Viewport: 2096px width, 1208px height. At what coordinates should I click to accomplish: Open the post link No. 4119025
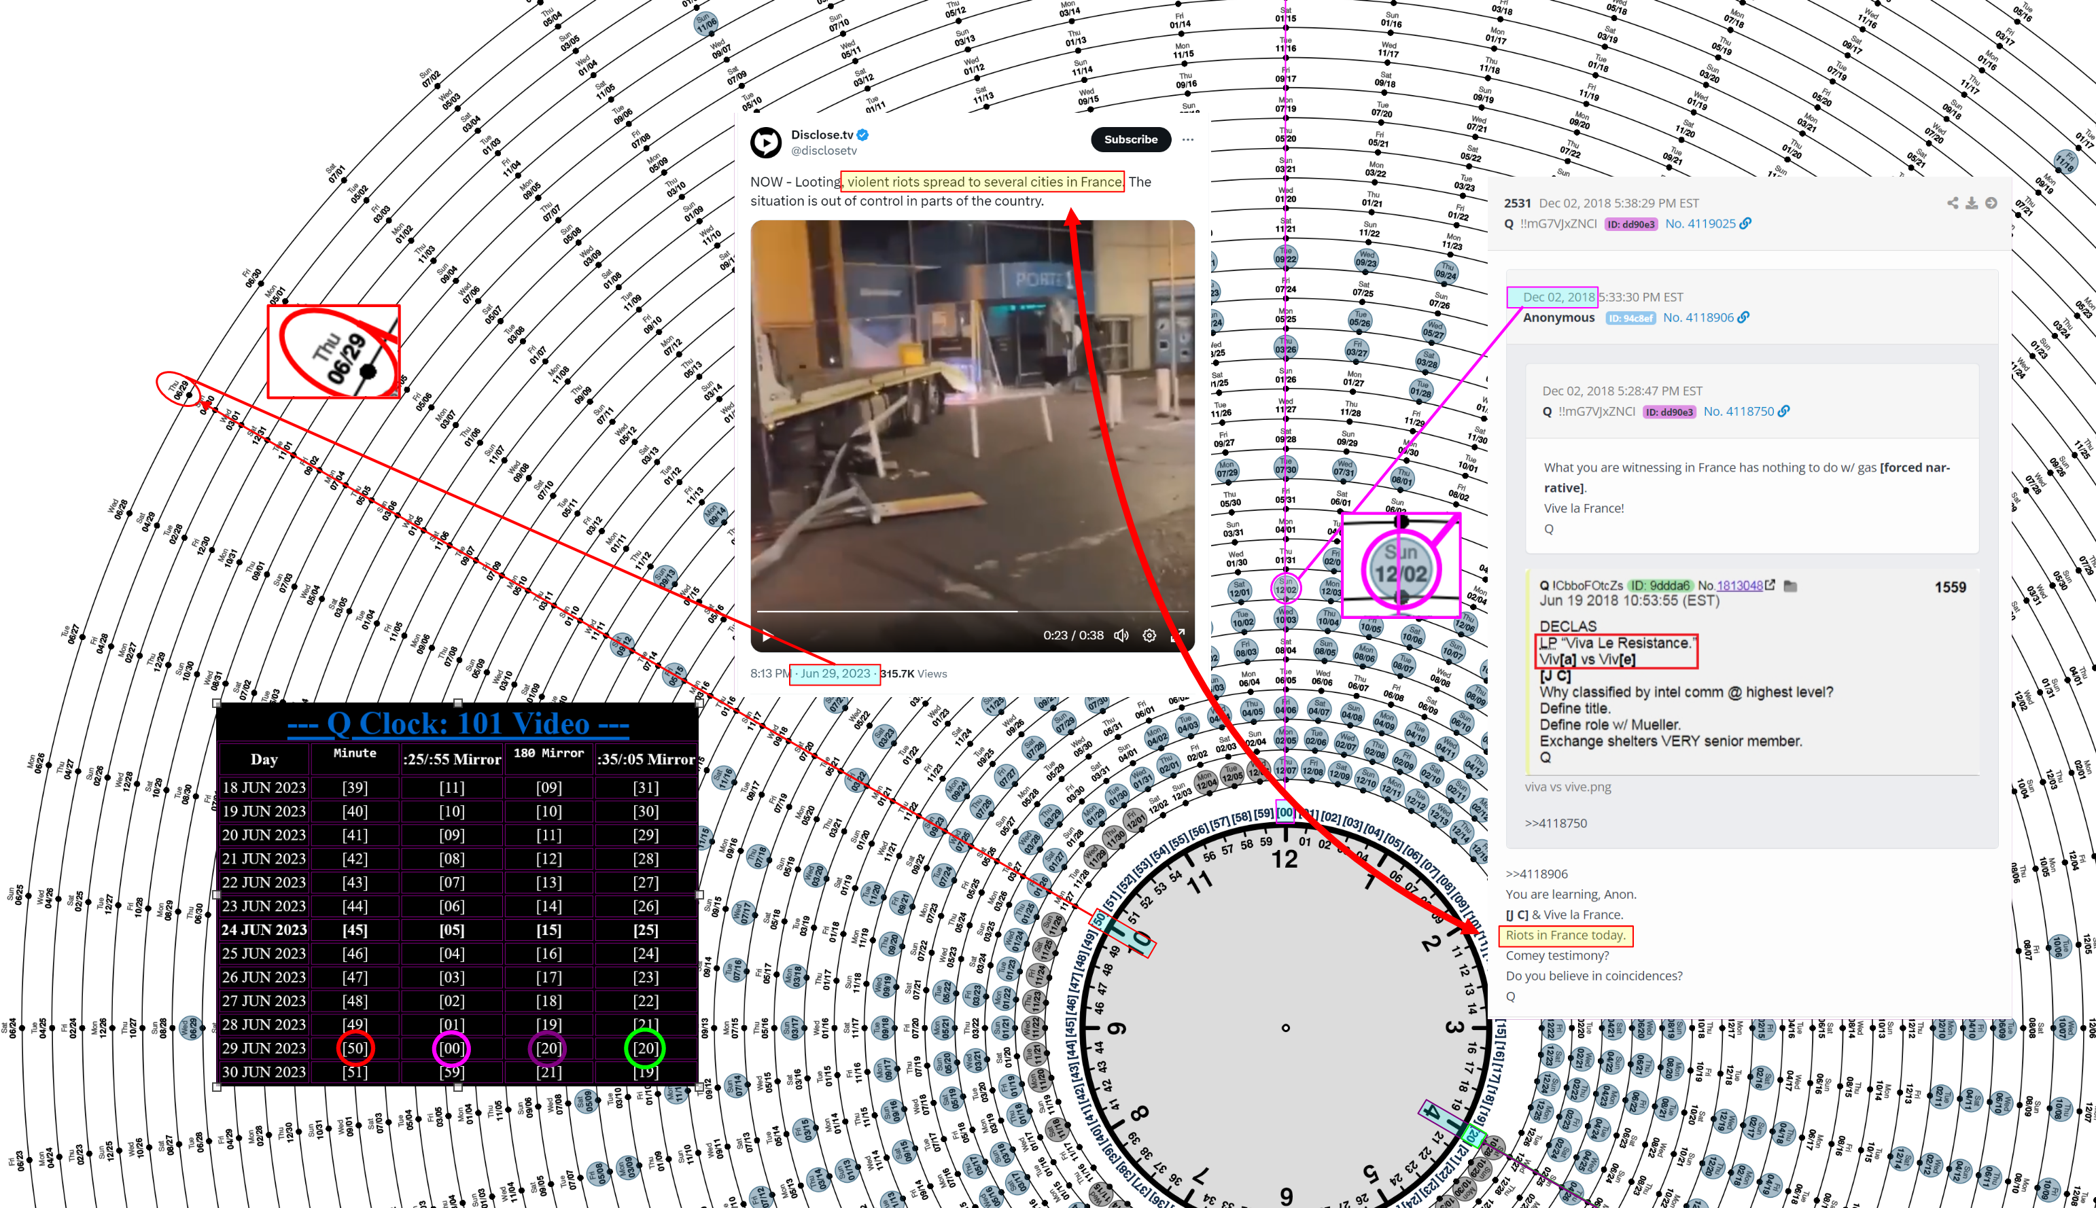pyautogui.click(x=1700, y=223)
